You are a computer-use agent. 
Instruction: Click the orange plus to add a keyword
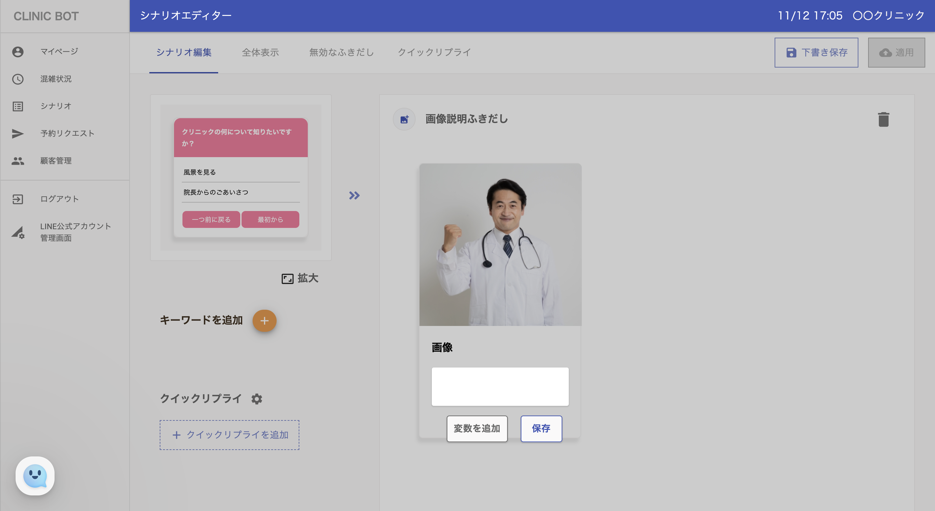264,320
